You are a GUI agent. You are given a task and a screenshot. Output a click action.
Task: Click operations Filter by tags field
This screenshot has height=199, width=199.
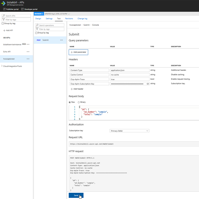50,29
